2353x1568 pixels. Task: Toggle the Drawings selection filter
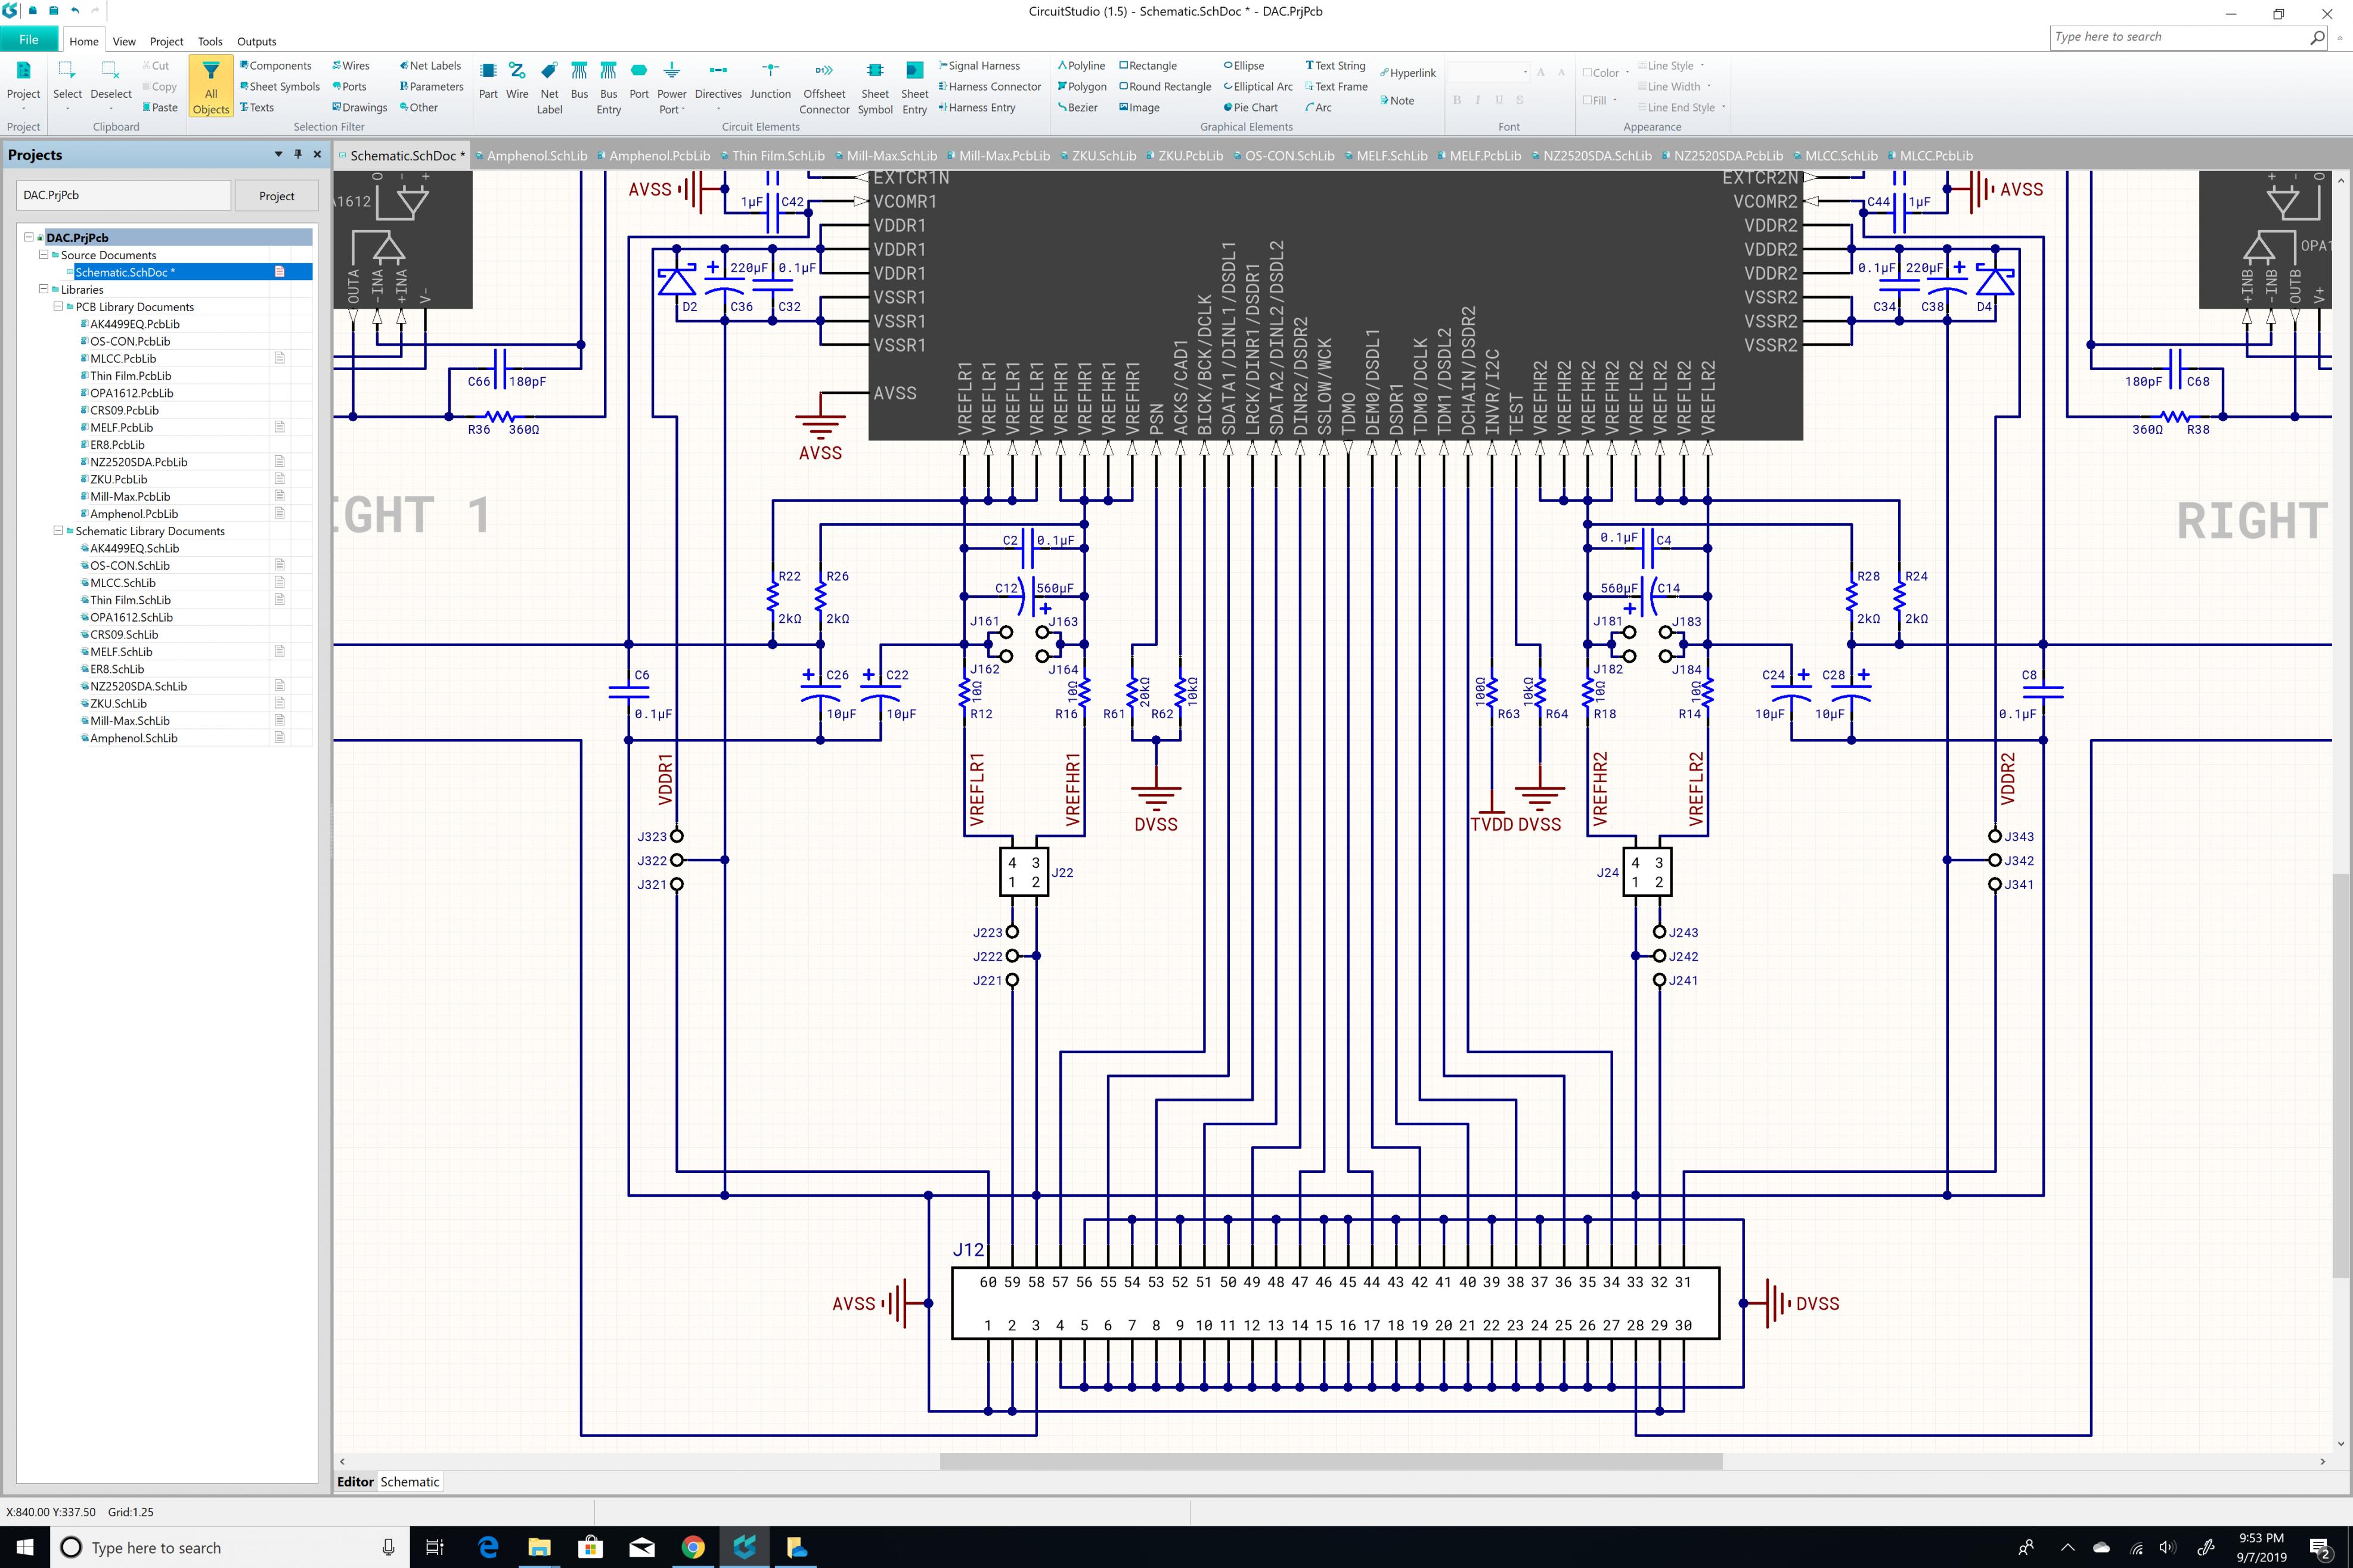click(359, 107)
